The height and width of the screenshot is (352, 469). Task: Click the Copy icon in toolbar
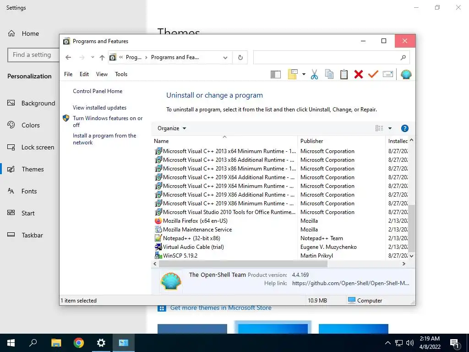click(329, 74)
